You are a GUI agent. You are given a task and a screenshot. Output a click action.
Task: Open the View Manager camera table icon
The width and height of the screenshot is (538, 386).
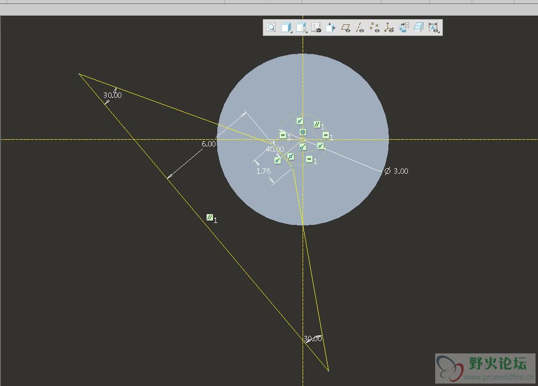(316, 27)
